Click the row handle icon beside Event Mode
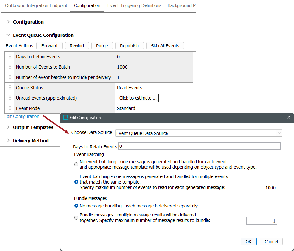The image size is (294, 251). 10,108
